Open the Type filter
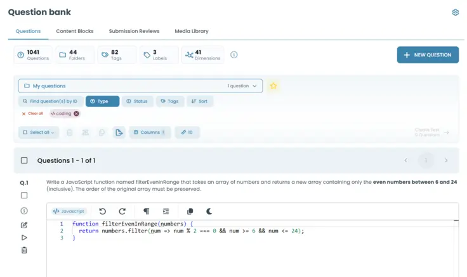 pyautogui.click(x=102, y=101)
